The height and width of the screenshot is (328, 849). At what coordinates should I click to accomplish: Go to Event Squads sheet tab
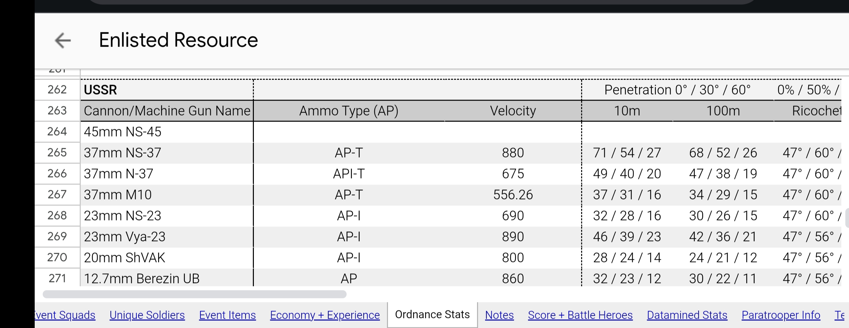pos(65,315)
